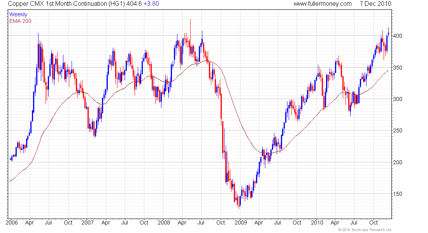Click the 2010 year label on the x-axis
Viewport: 428px width, 233px height.
point(317,223)
